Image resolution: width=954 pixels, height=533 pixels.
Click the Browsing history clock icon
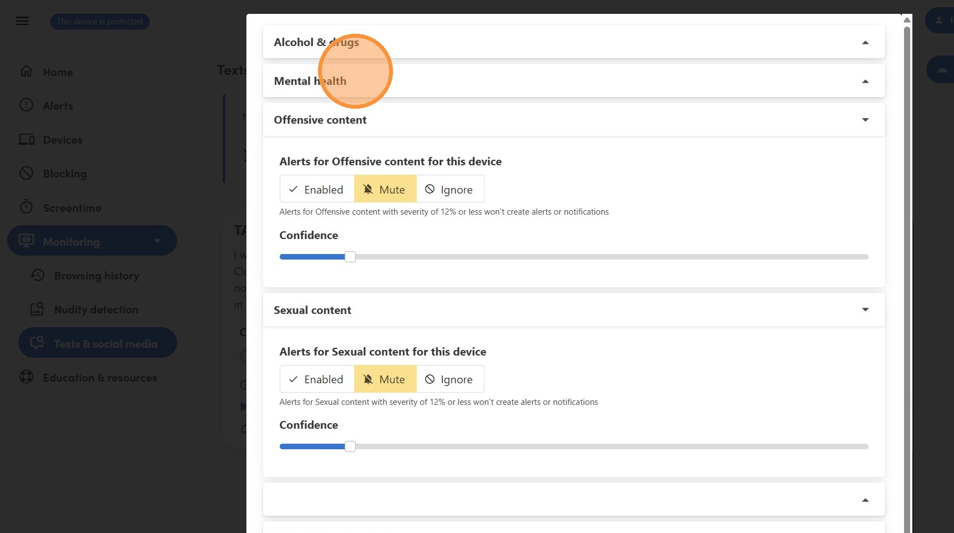pos(38,275)
